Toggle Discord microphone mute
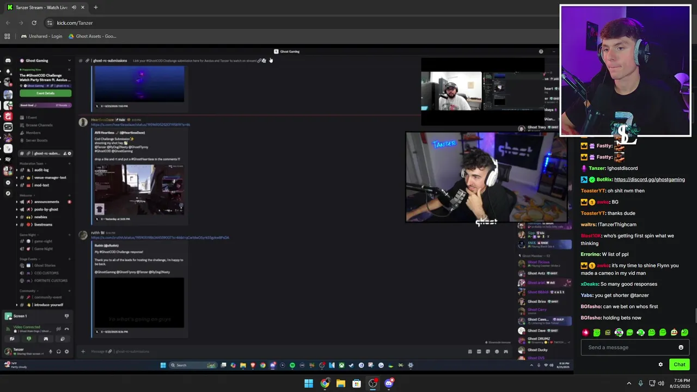Screen dimensions: 697x392 (x=51, y=352)
